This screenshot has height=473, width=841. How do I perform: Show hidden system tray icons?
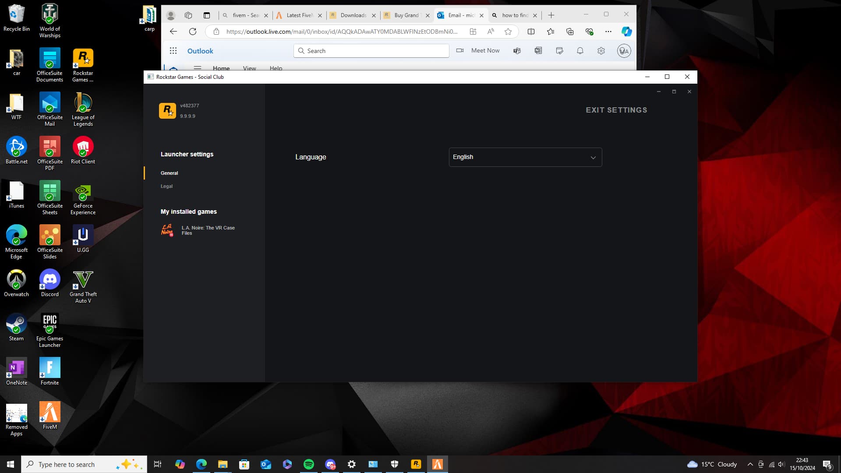click(750, 464)
